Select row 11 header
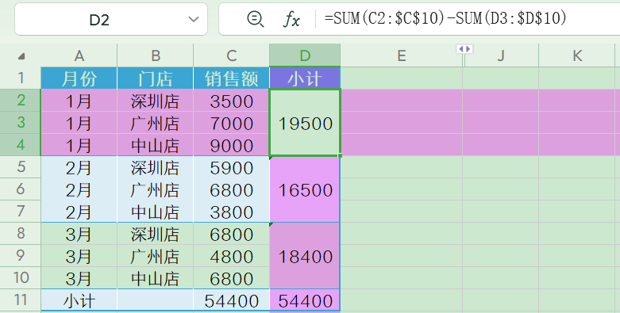The height and width of the screenshot is (313, 620). pyautogui.click(x=21, y=300)
